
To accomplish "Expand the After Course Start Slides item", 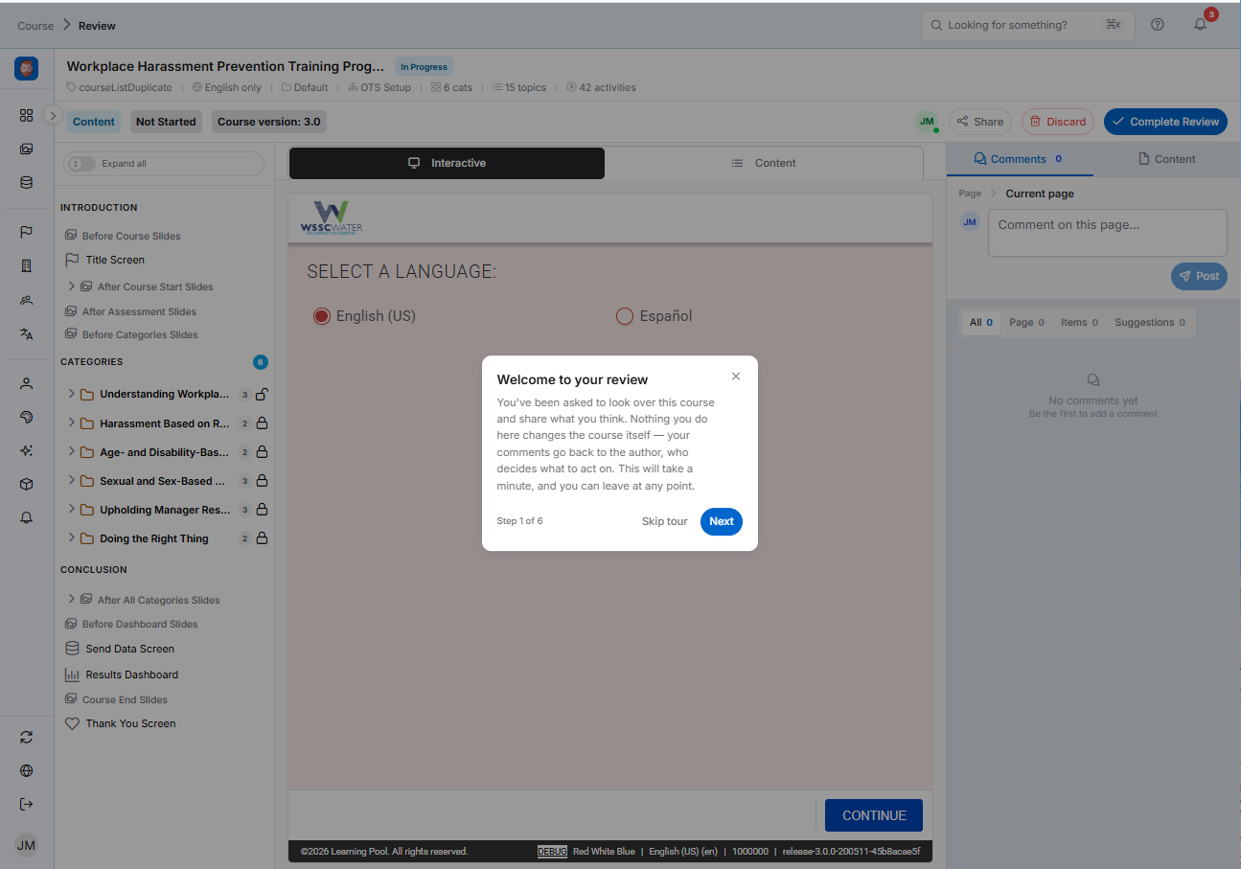I will (x=72, y=286).
